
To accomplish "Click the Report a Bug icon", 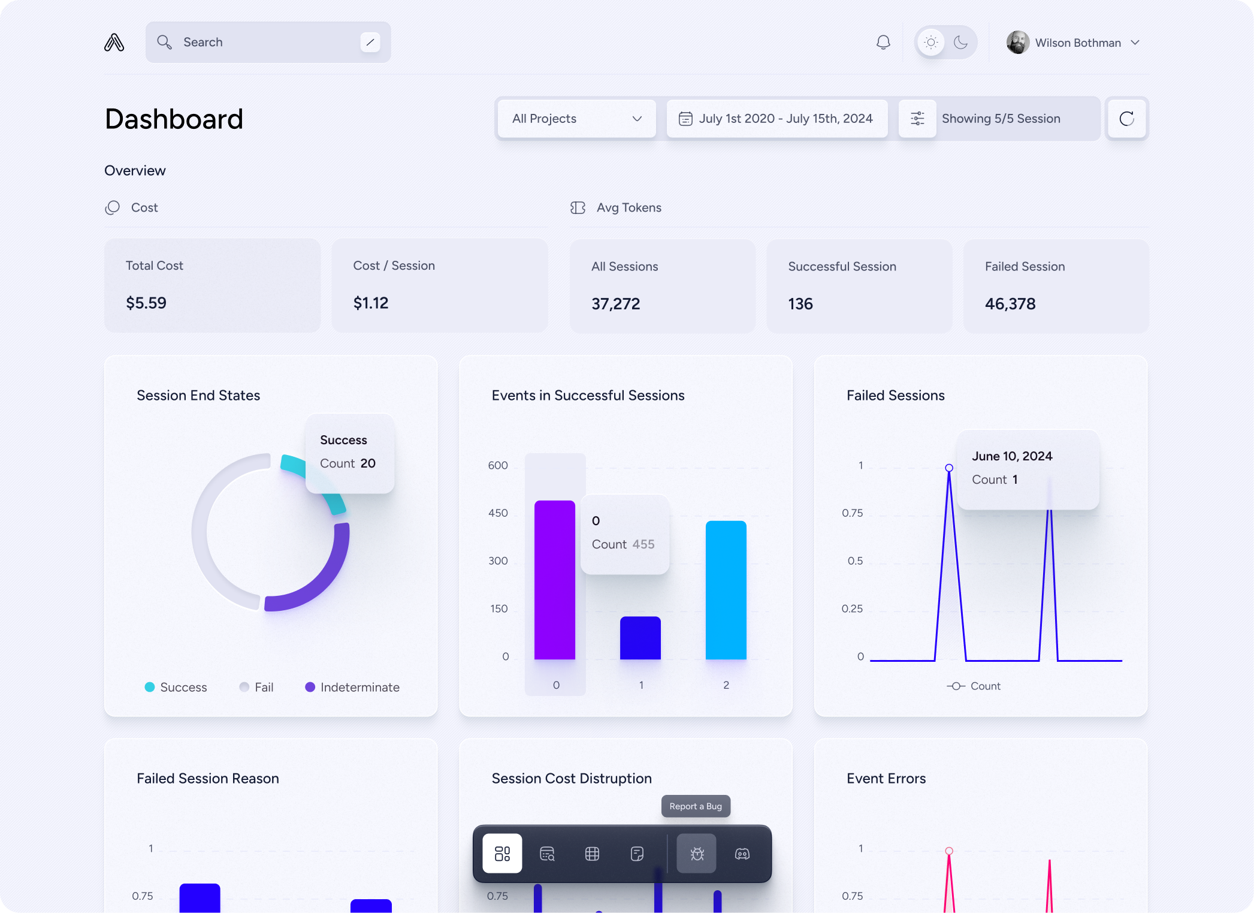I will 696,854.
